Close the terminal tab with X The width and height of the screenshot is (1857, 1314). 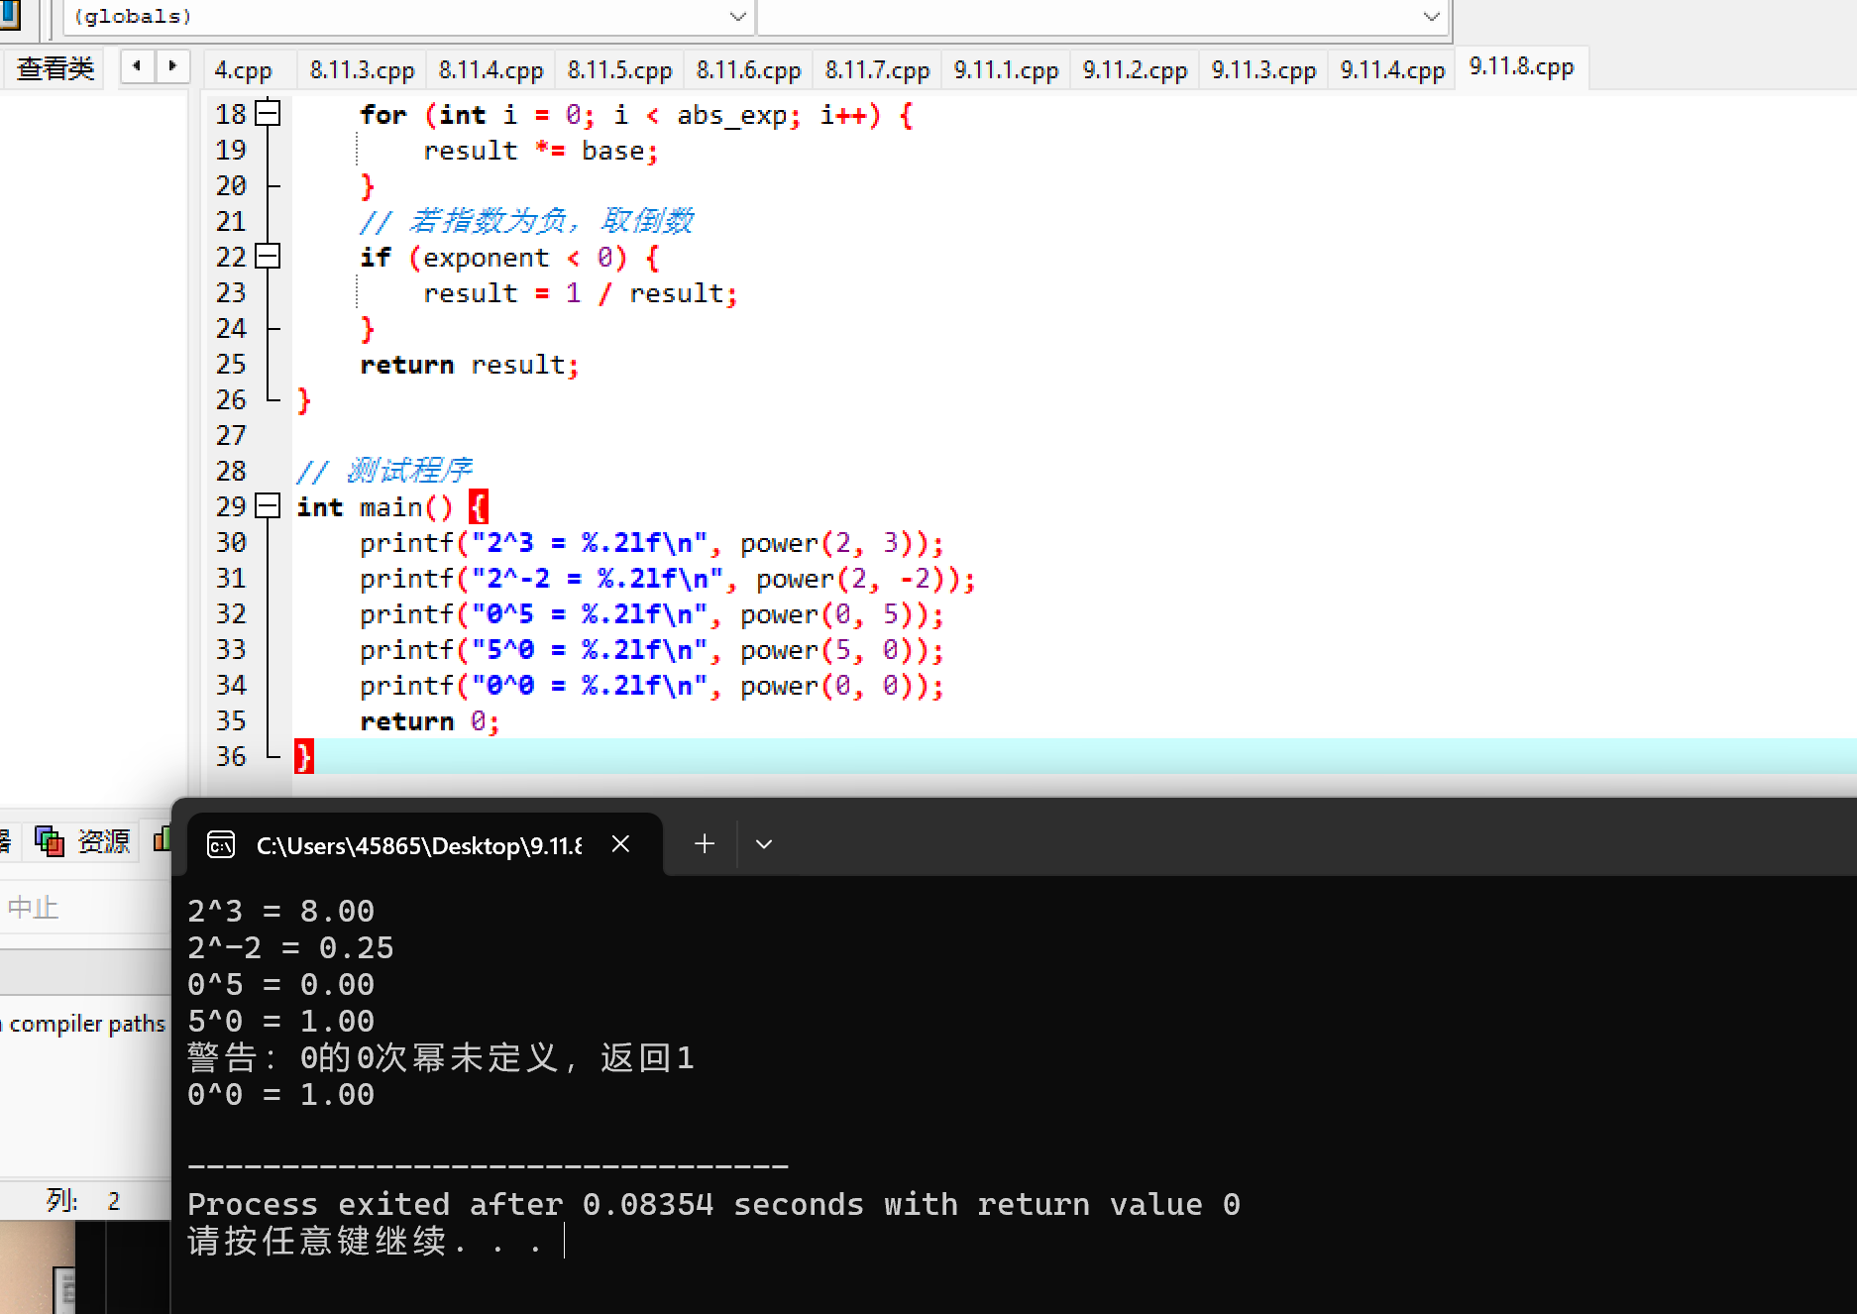620,843
